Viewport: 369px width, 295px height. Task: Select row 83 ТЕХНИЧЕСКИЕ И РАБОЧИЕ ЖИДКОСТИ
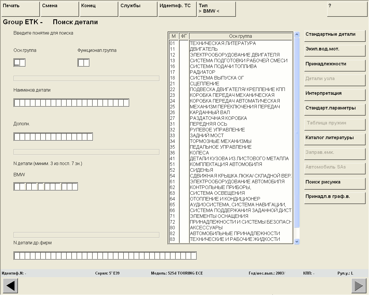(230, 239)
